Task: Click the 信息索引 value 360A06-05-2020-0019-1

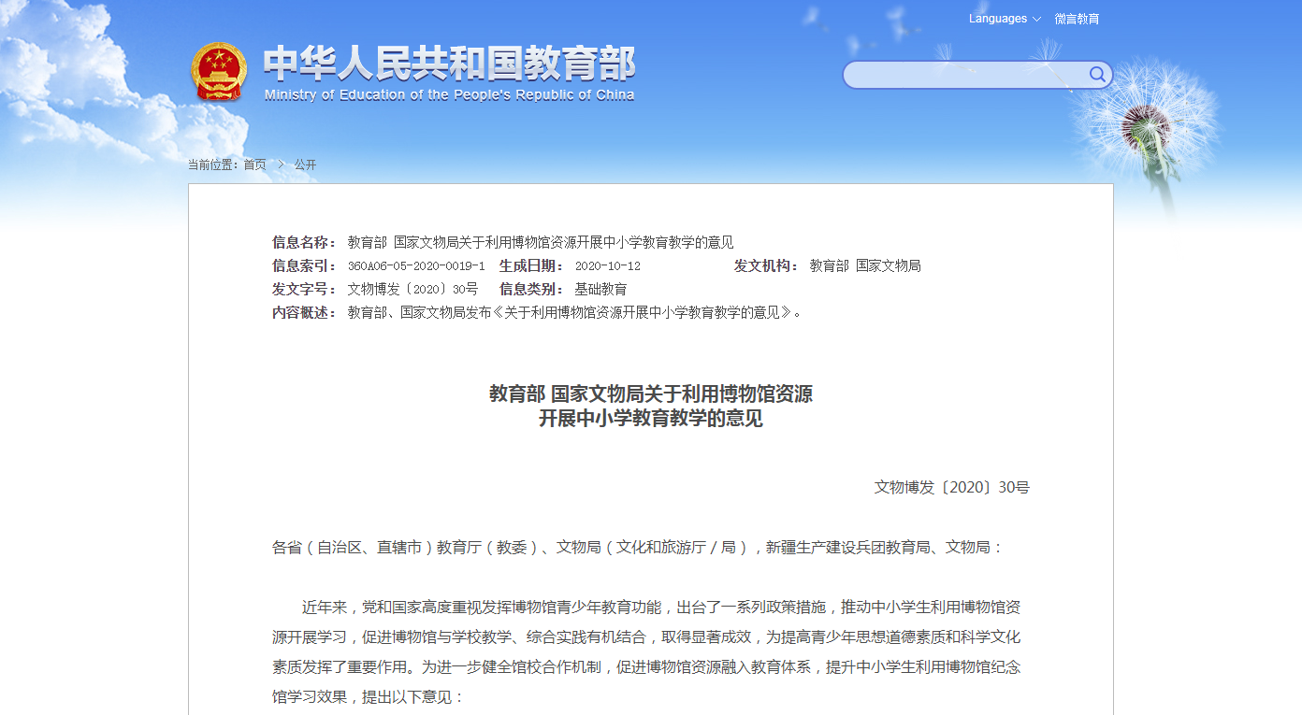Action: 415,266
